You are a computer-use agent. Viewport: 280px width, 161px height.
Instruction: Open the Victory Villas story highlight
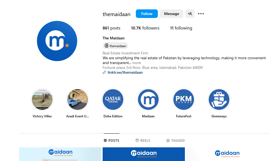pos(42,100)
